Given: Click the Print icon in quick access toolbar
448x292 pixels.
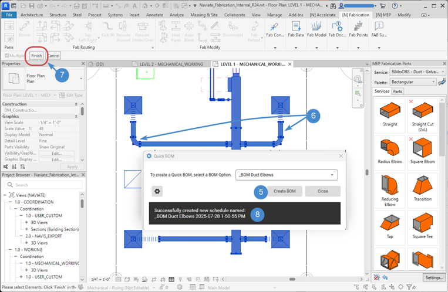Looking at the screenshot, I should tap(76, 6).
